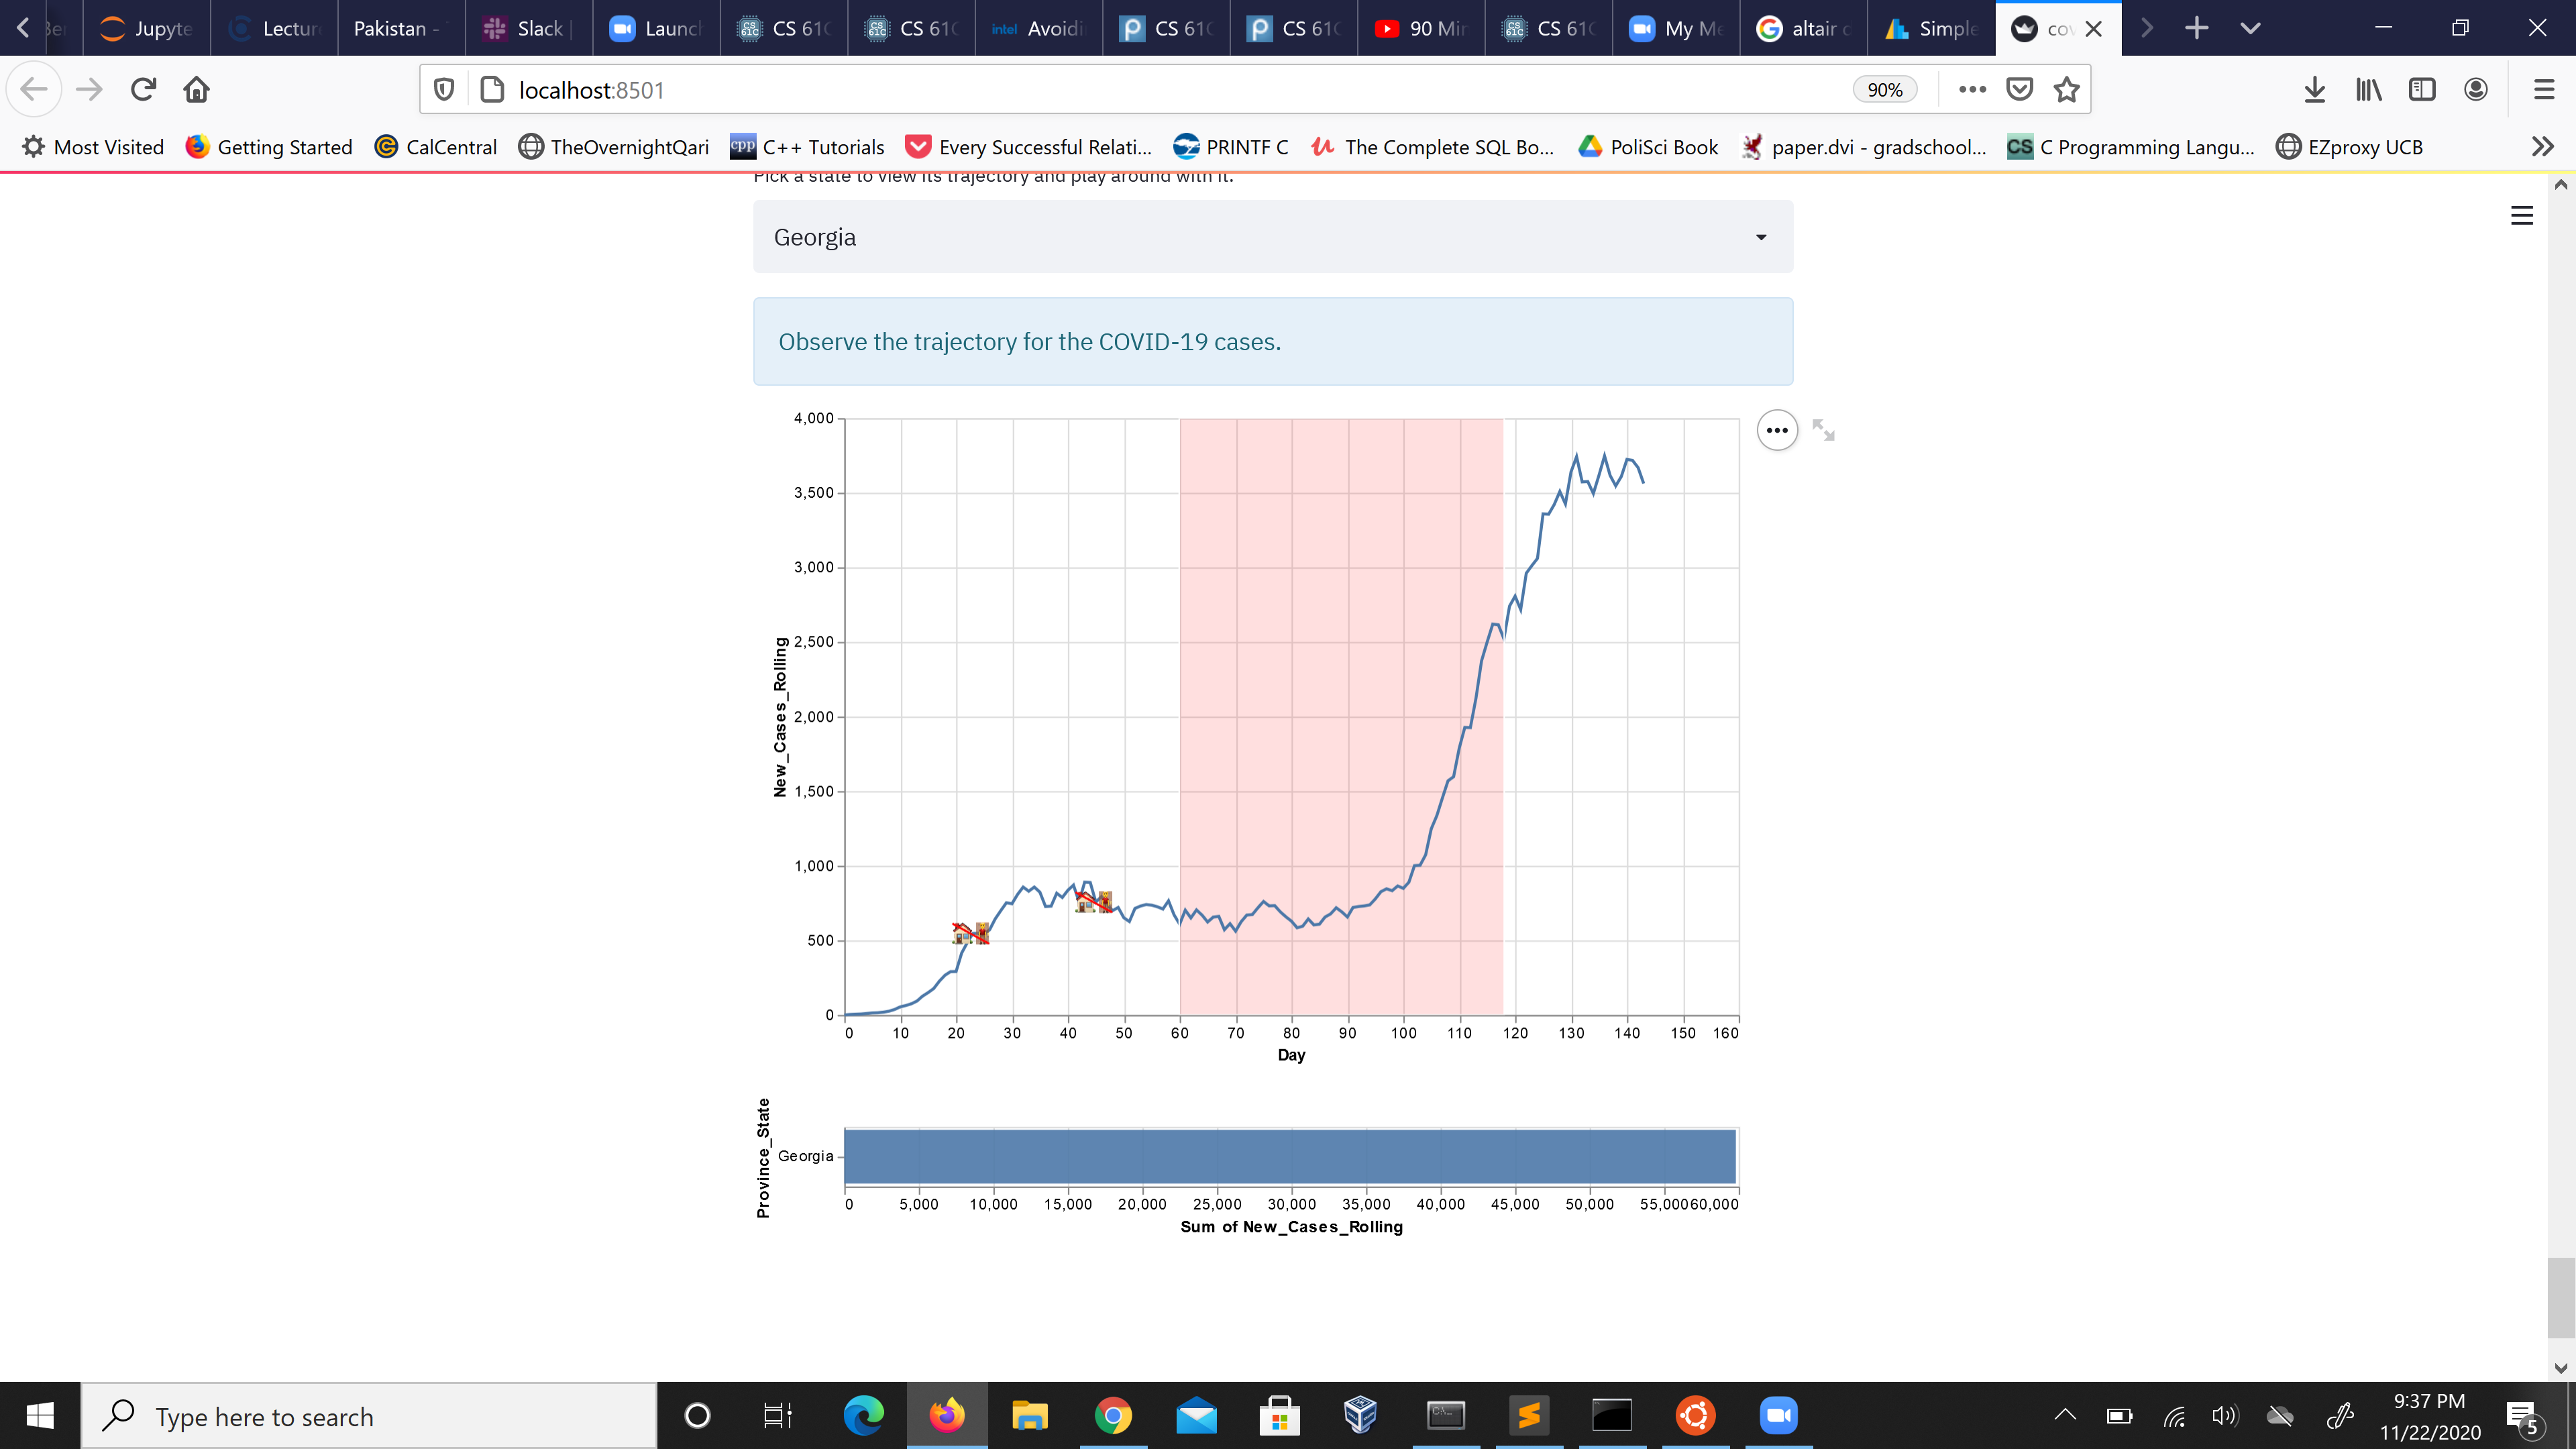This screenshot has width=2576, height=1449.
Task: Bookmark this page with the star
Action: pyautogui.click(x=2066, y=89)
